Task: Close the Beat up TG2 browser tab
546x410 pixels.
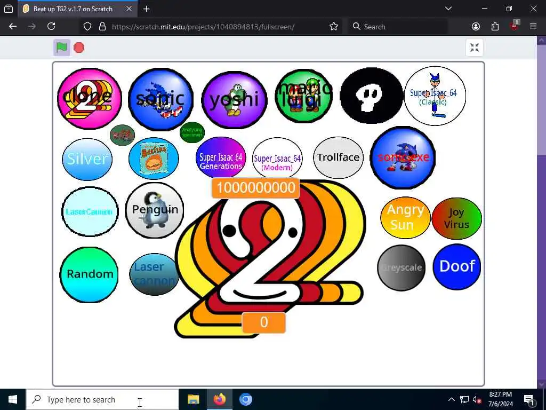Action: click(x=129, y=9)
